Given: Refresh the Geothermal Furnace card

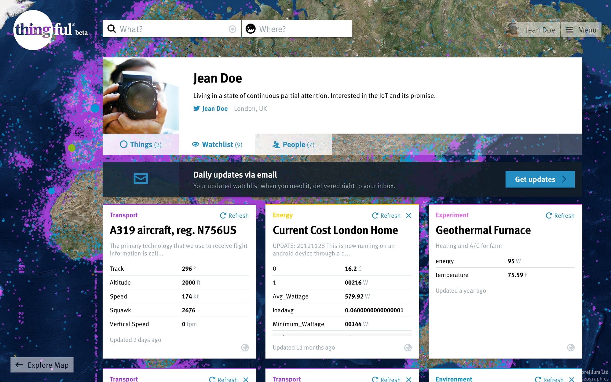Looking at the screenshot, I should [560, 215].
